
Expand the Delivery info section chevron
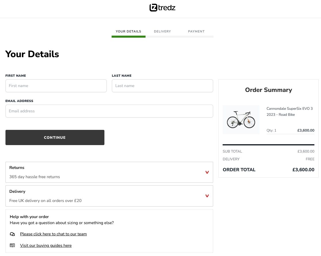click(207, 196)
